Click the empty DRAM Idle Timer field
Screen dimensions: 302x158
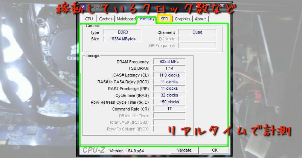pos(169,115)
